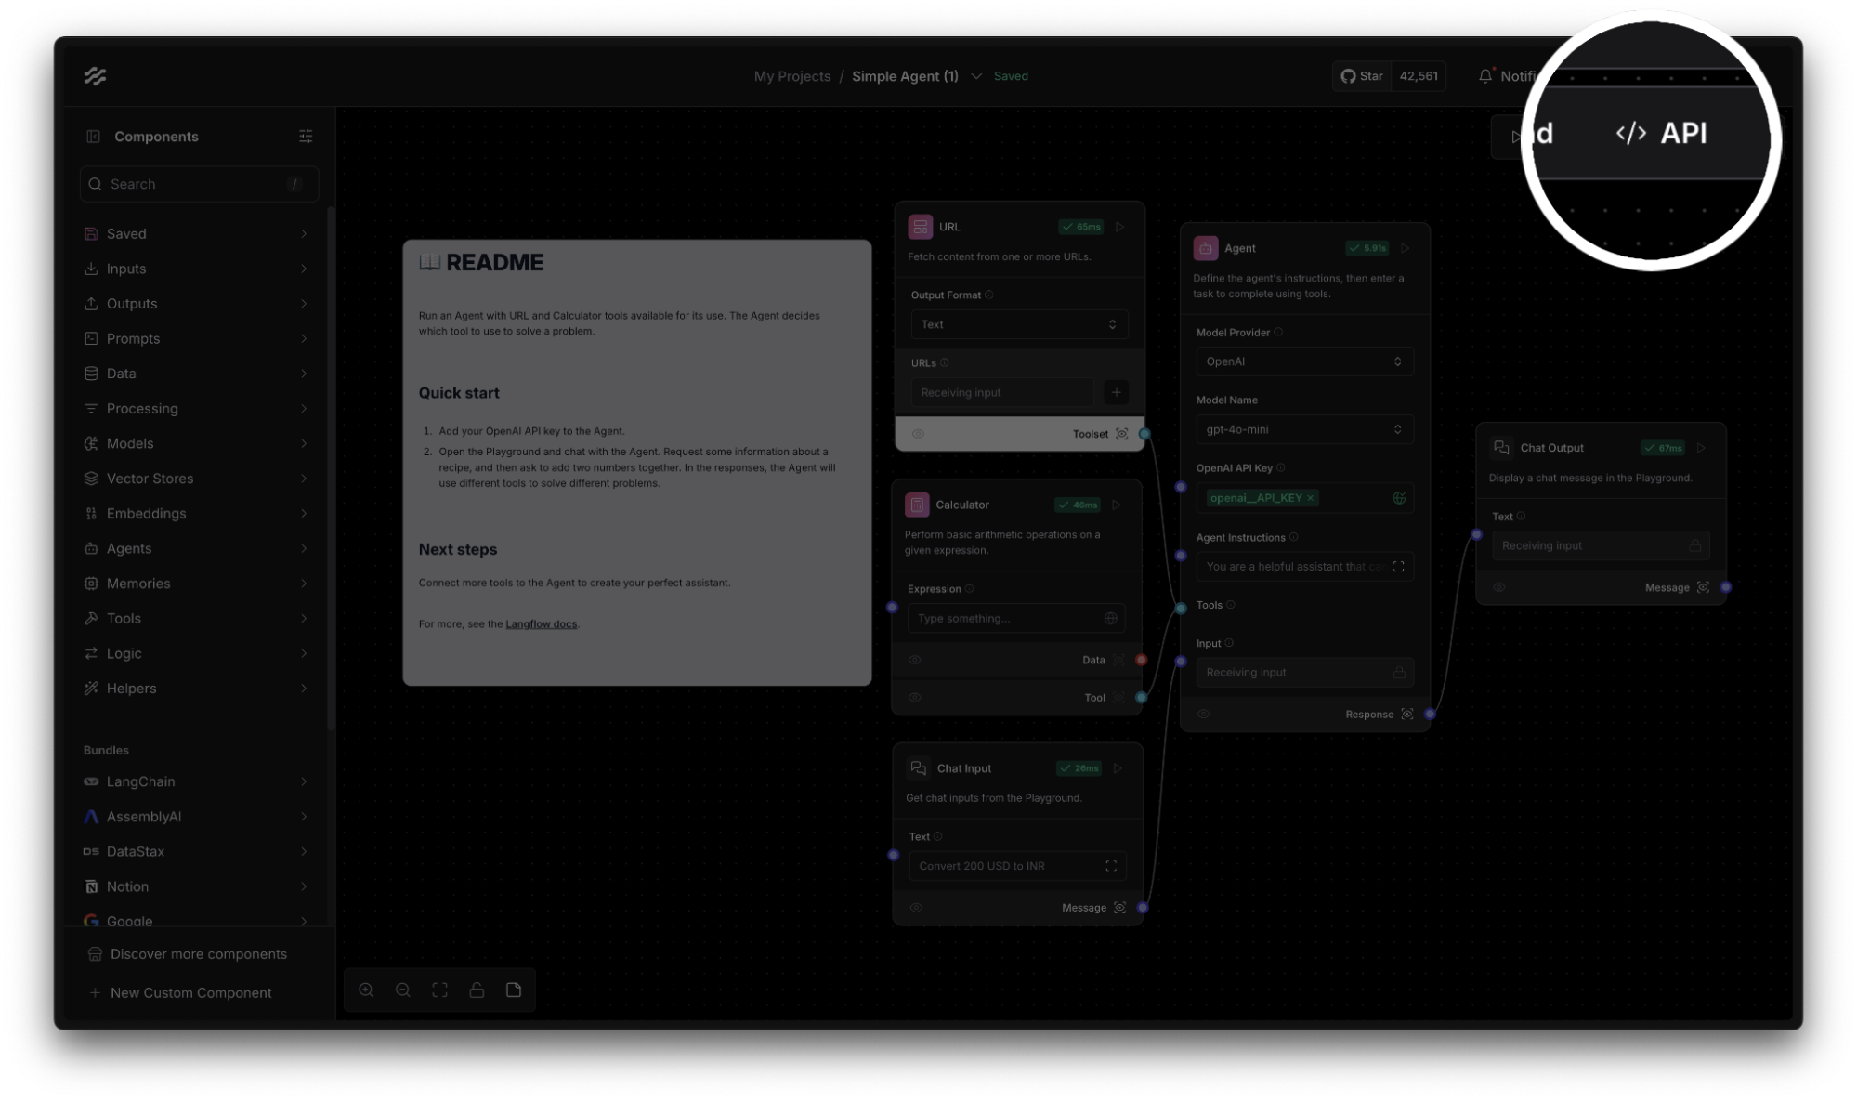Run the URL component play icon
Viewport: 1857px width, 1102px height.
[1120, 227]
